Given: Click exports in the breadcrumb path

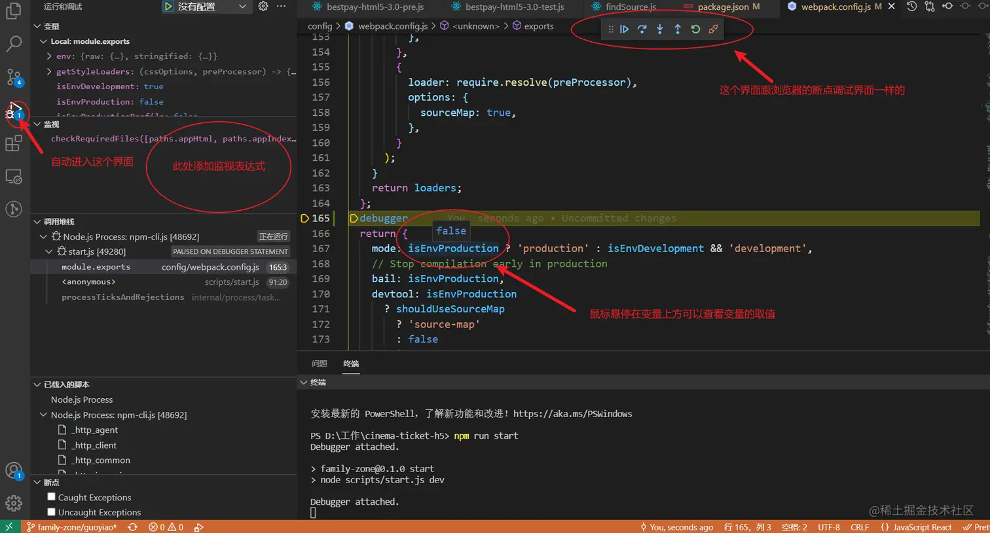Looking at the screenshot, I should coord(539,26).
